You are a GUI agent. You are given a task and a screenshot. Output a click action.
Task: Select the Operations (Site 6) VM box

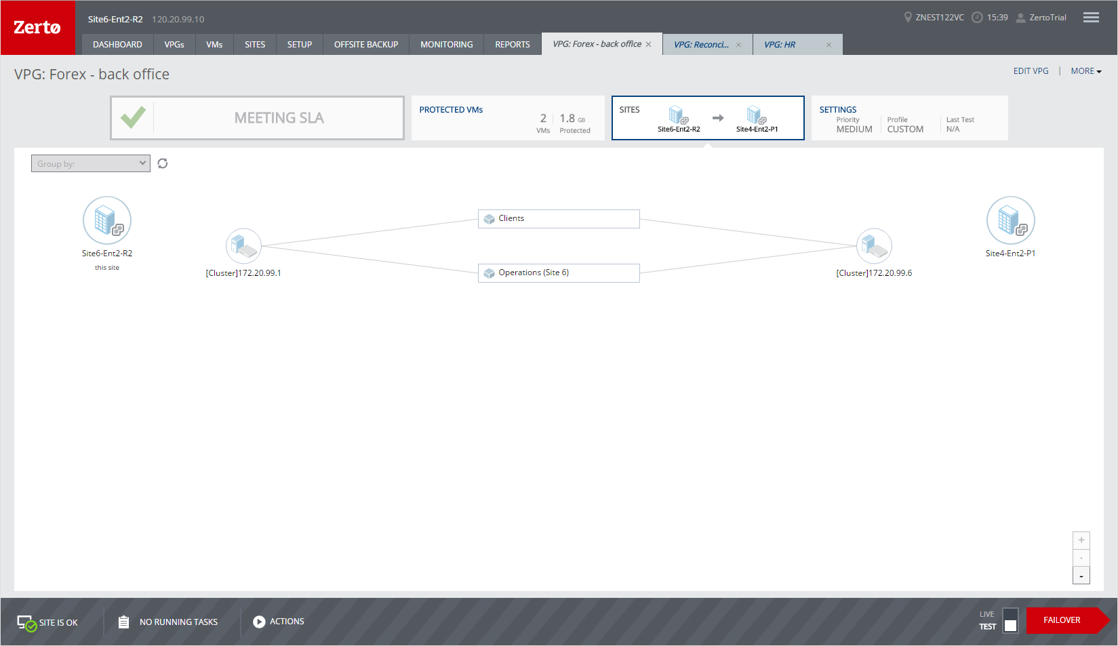(x=559, y=273)
